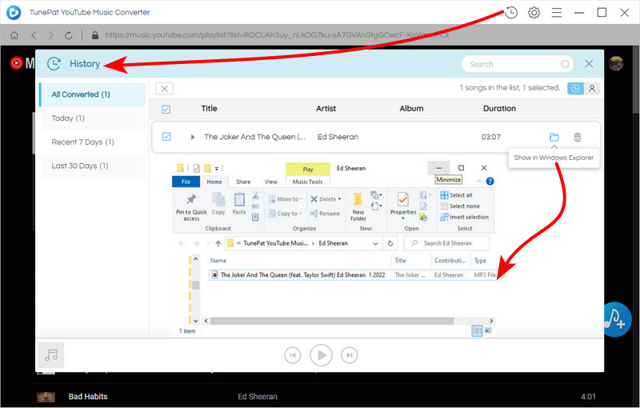The height and width of the screenshot is (408, 640).
Task: Select The Joker And The Queen MP3 file
Action: click(x=352, y=275)
